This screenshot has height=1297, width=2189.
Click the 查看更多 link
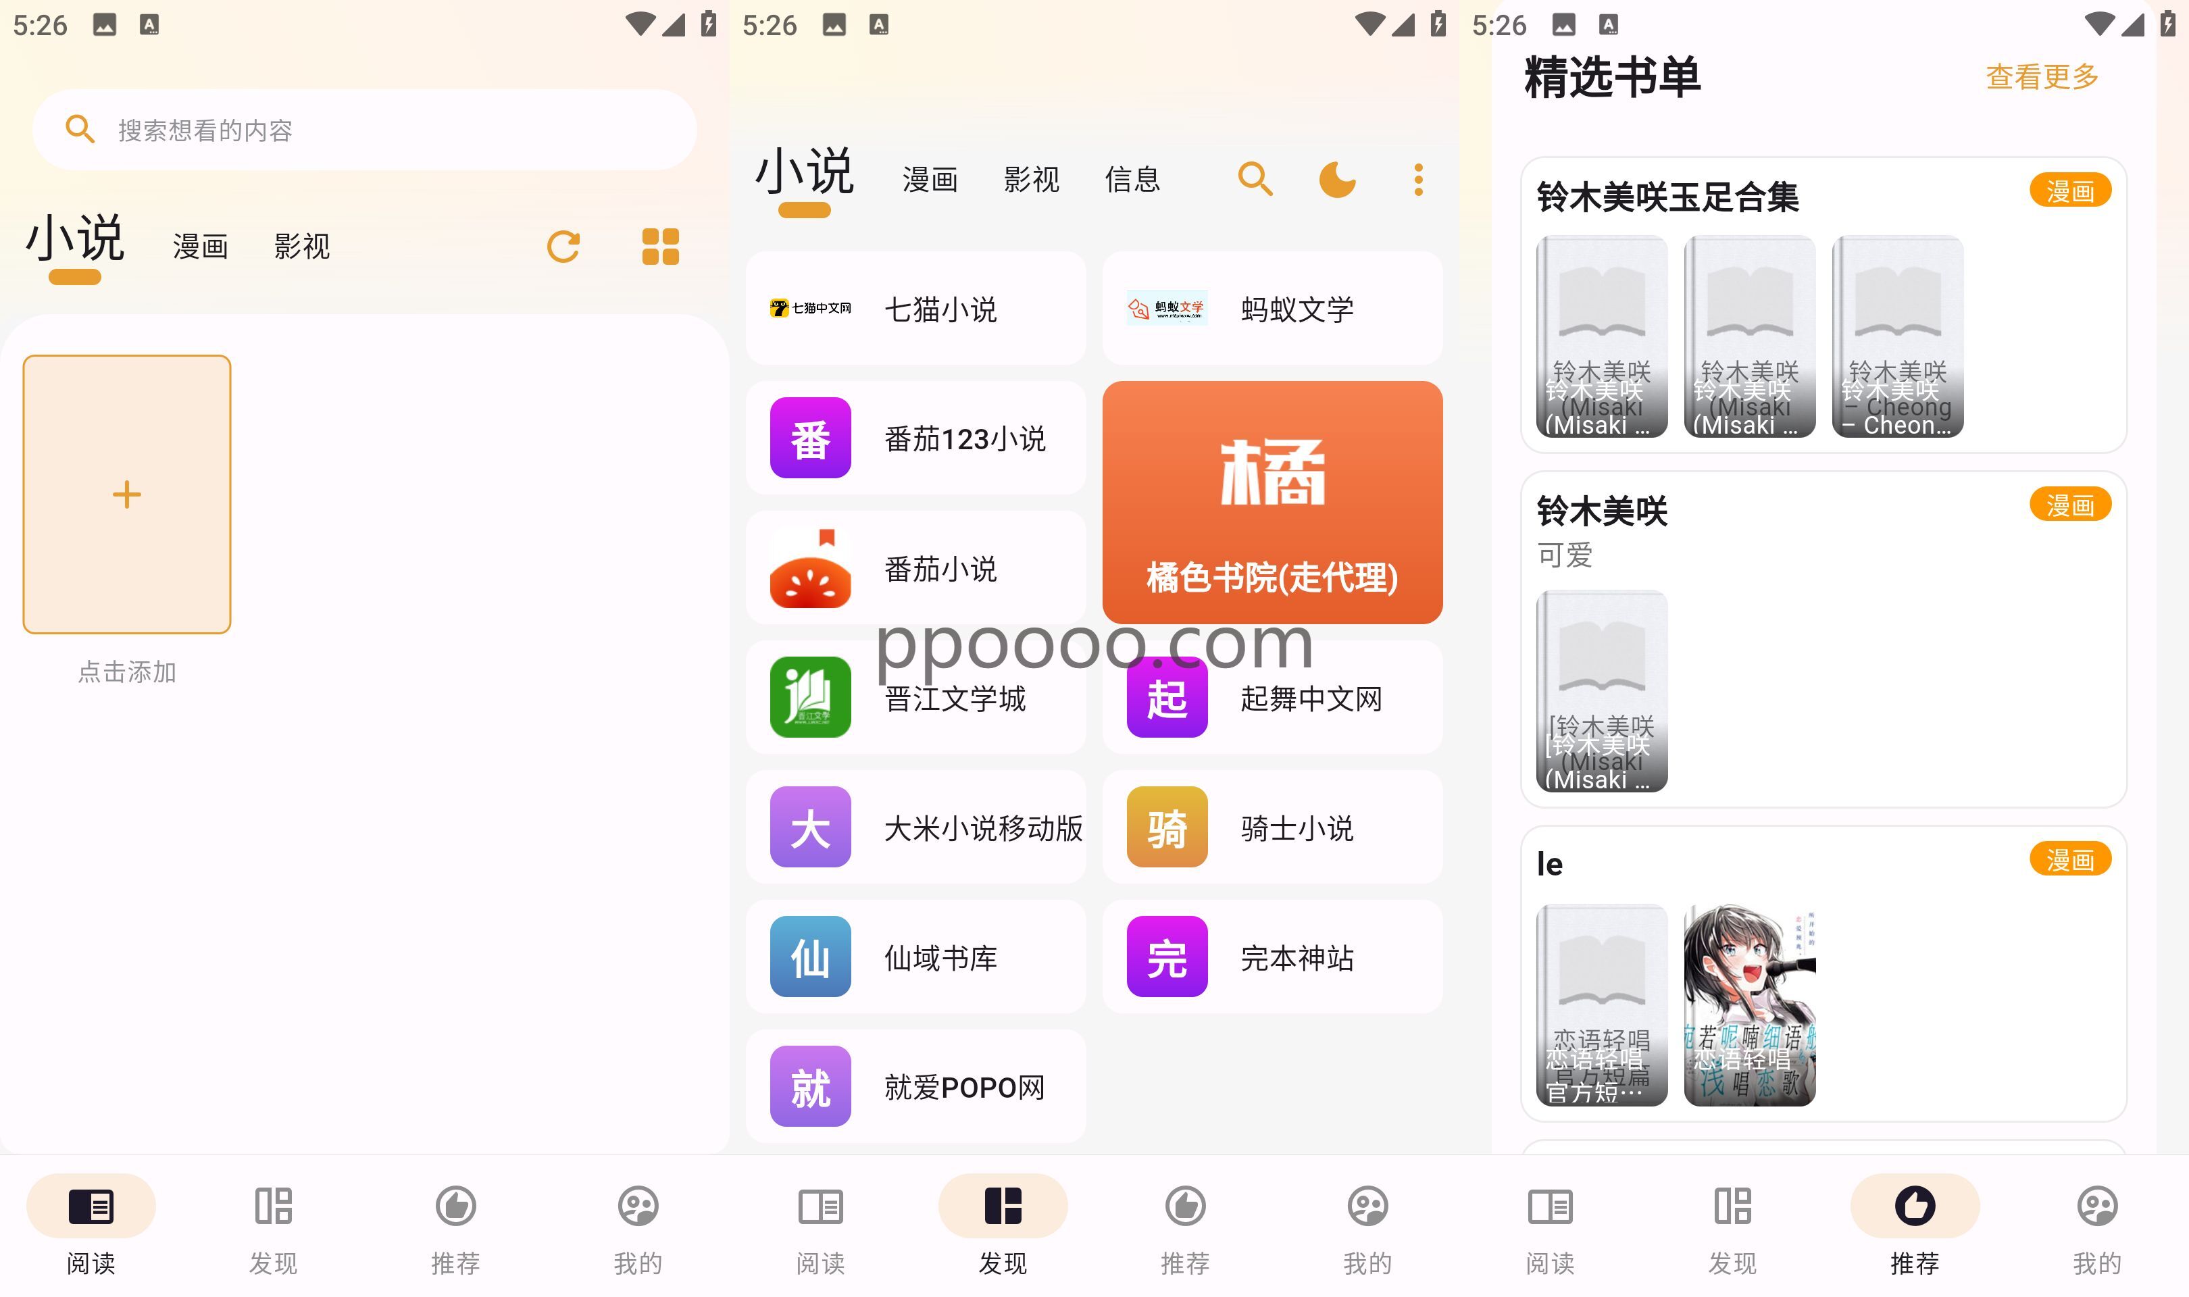(2042, 77)
